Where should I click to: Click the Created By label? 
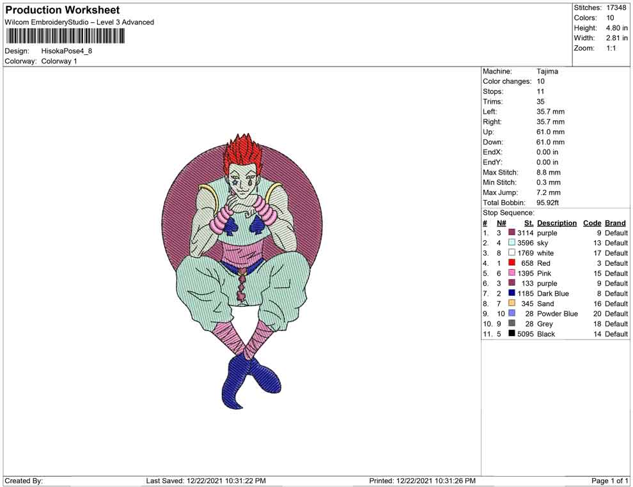pos(24,481)
